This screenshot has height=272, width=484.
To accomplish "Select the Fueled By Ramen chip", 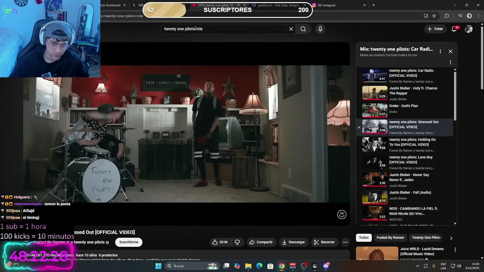I will tap(390, 238).
